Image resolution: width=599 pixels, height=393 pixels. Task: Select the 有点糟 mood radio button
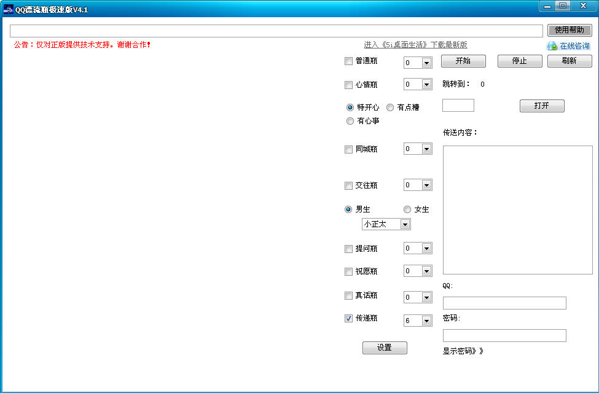point(390,107)
